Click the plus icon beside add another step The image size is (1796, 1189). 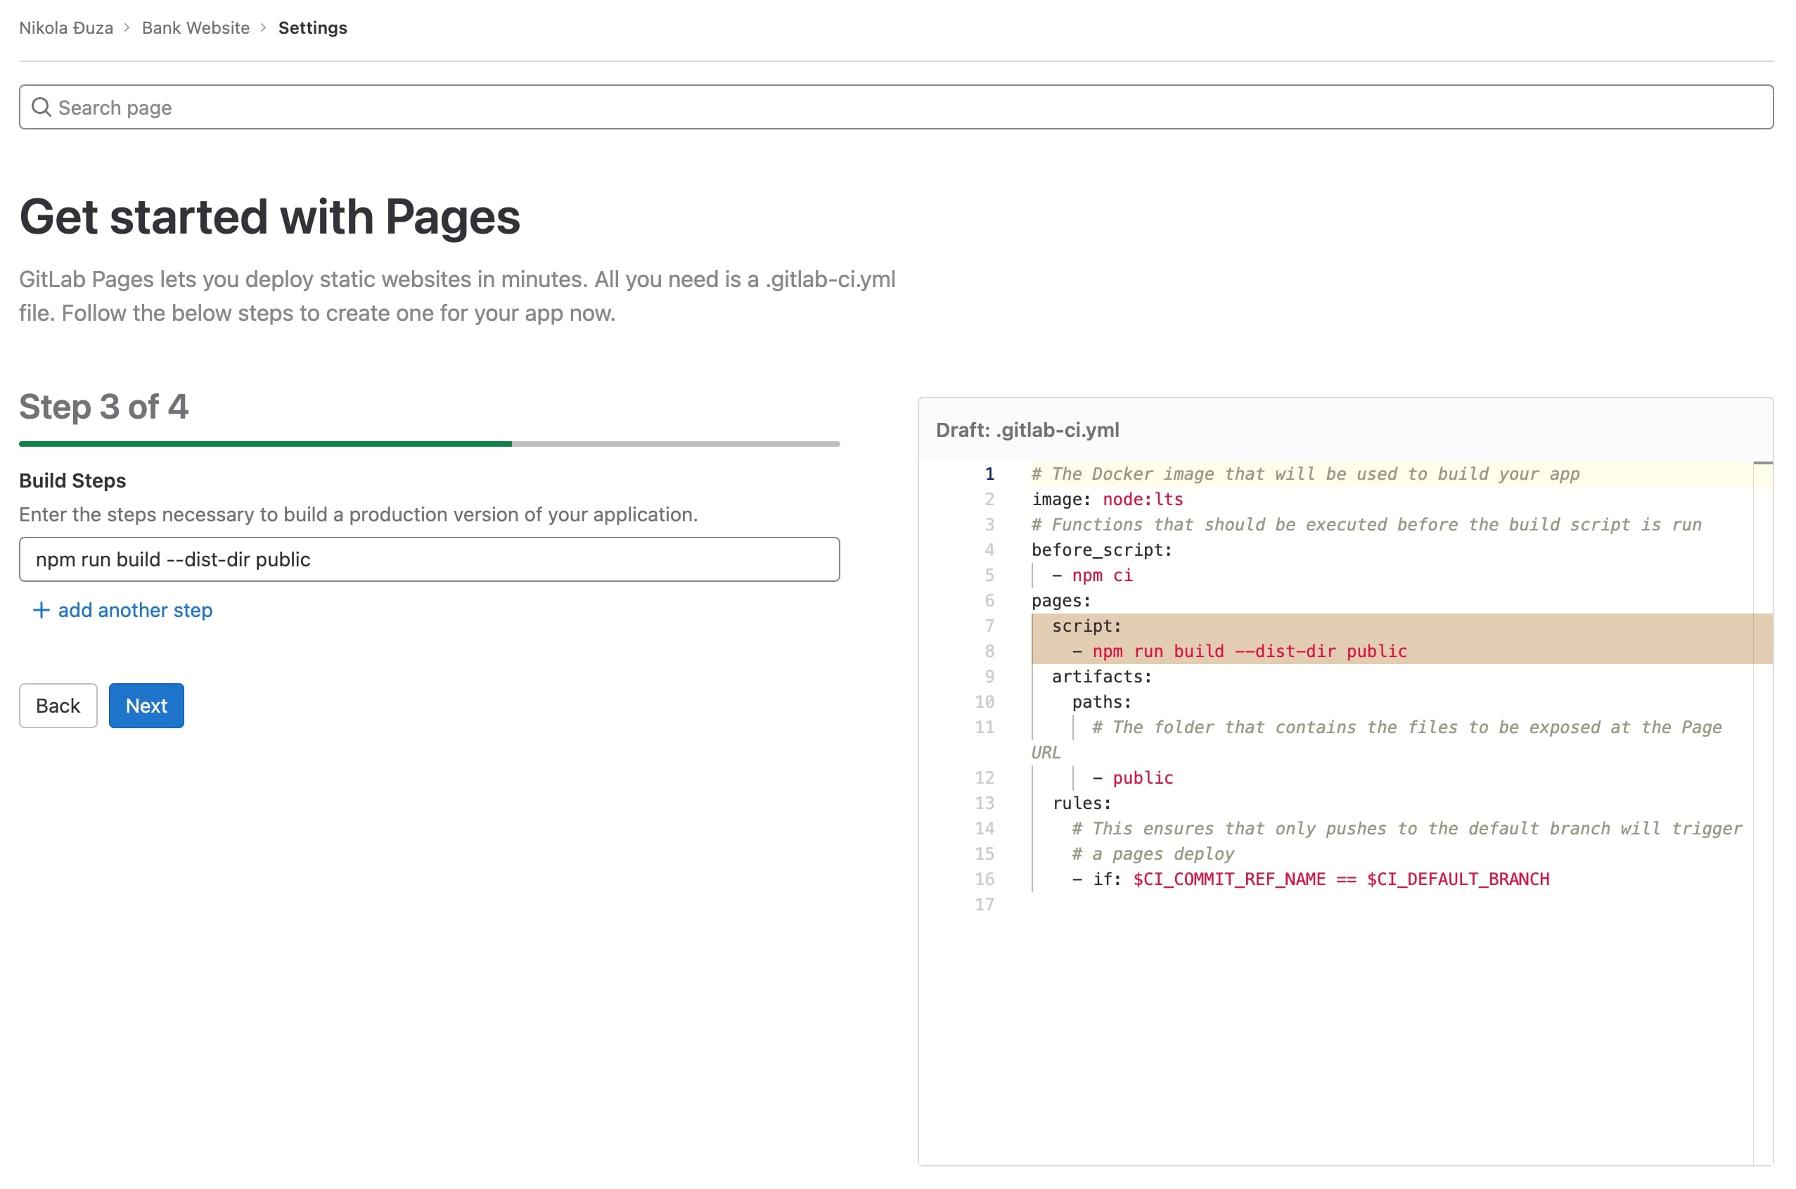point(41,611)
